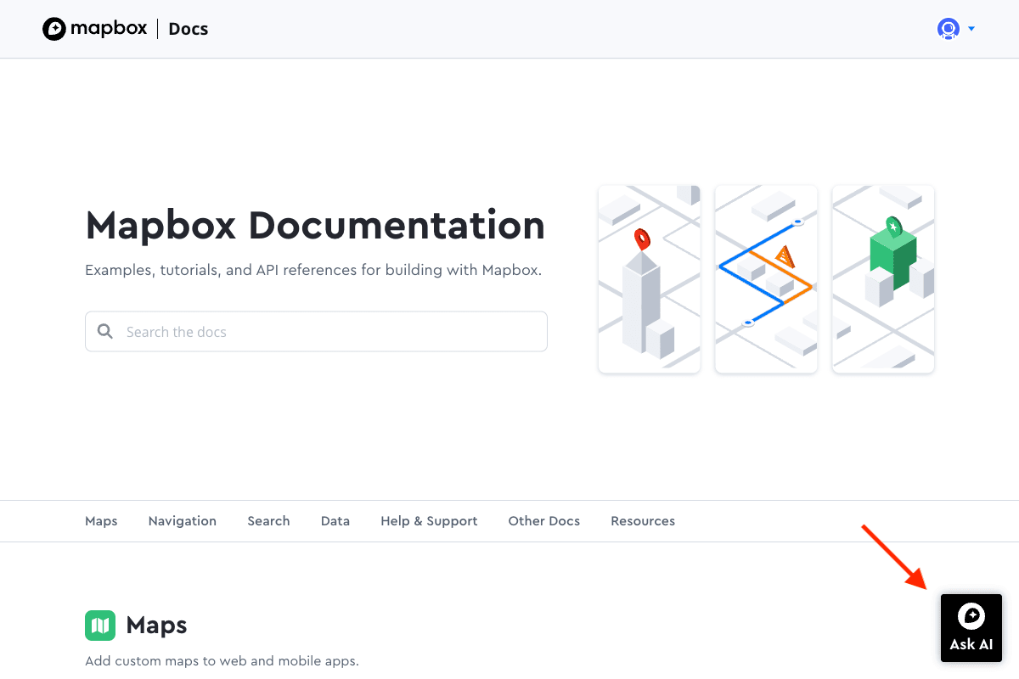Select the Navigation tab
This screenshot has height=679, width=1019.
click(182, 520)
